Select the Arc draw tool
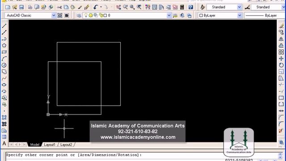Image resolution: width=286 pixels, height=161 pixels. [x=4, y=59]
